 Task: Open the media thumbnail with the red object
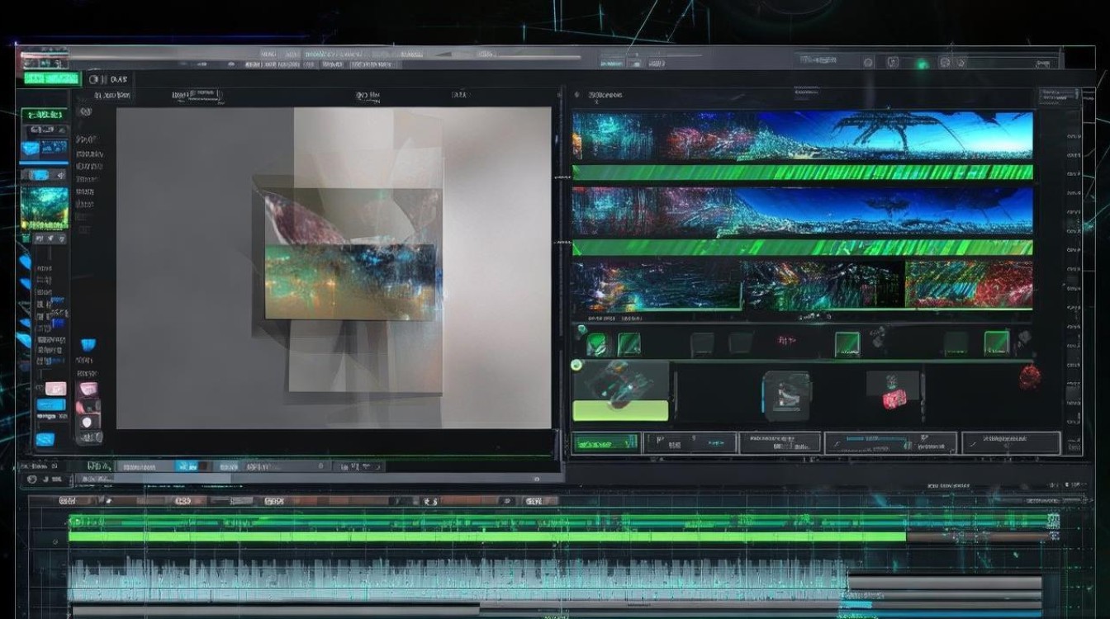point(894,390)
